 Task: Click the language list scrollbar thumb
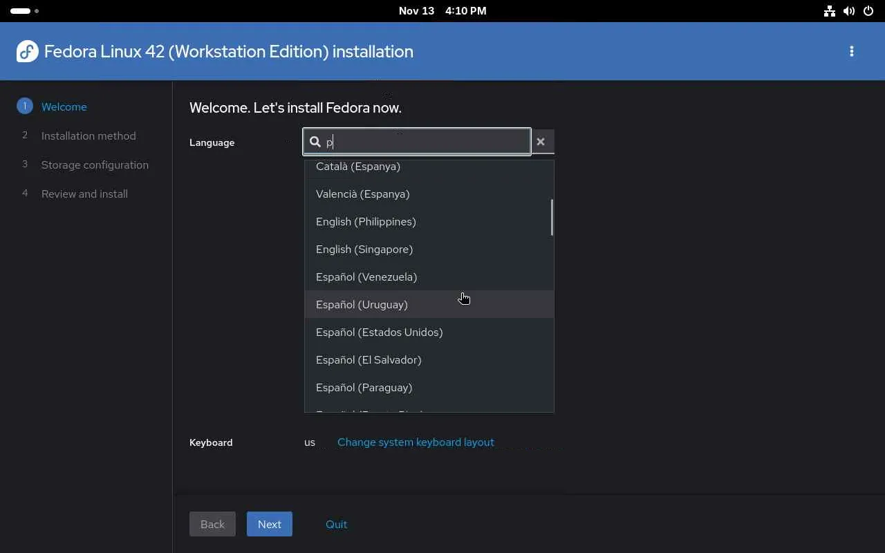click(x=552, y=217)
